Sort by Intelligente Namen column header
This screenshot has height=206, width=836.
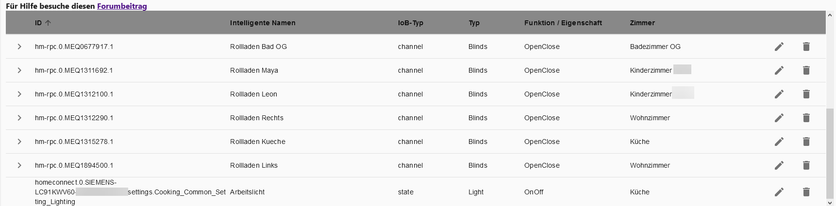click(263, 23)
